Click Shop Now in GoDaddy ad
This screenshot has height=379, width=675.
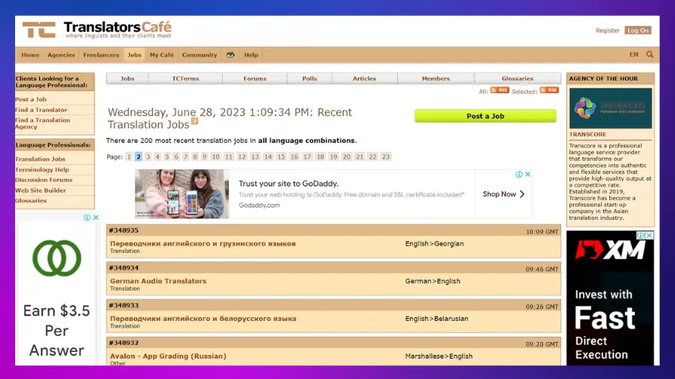[504, 194]
